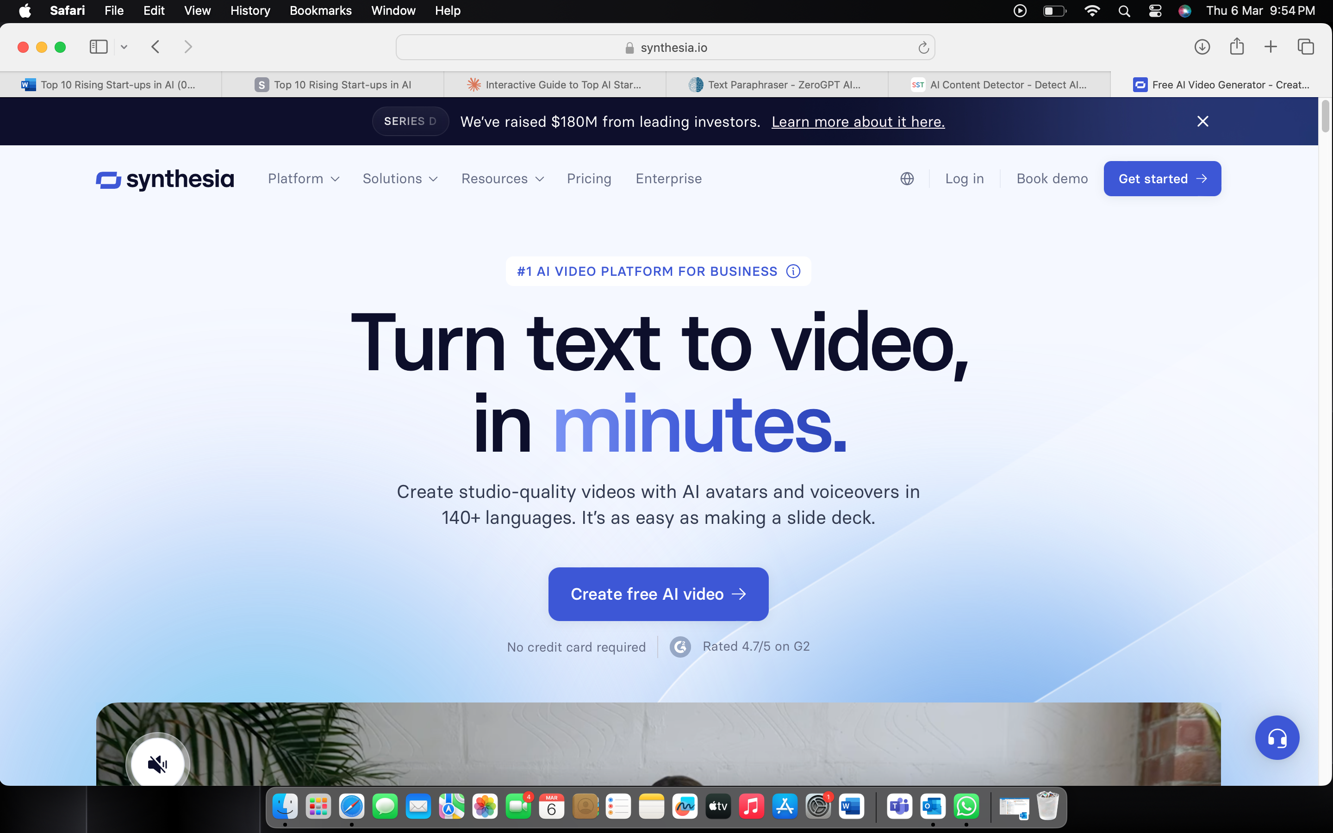Screen dimensions: 1333x833
Task: Open Microsoft Word from the dock
Action: click(851, 807)
